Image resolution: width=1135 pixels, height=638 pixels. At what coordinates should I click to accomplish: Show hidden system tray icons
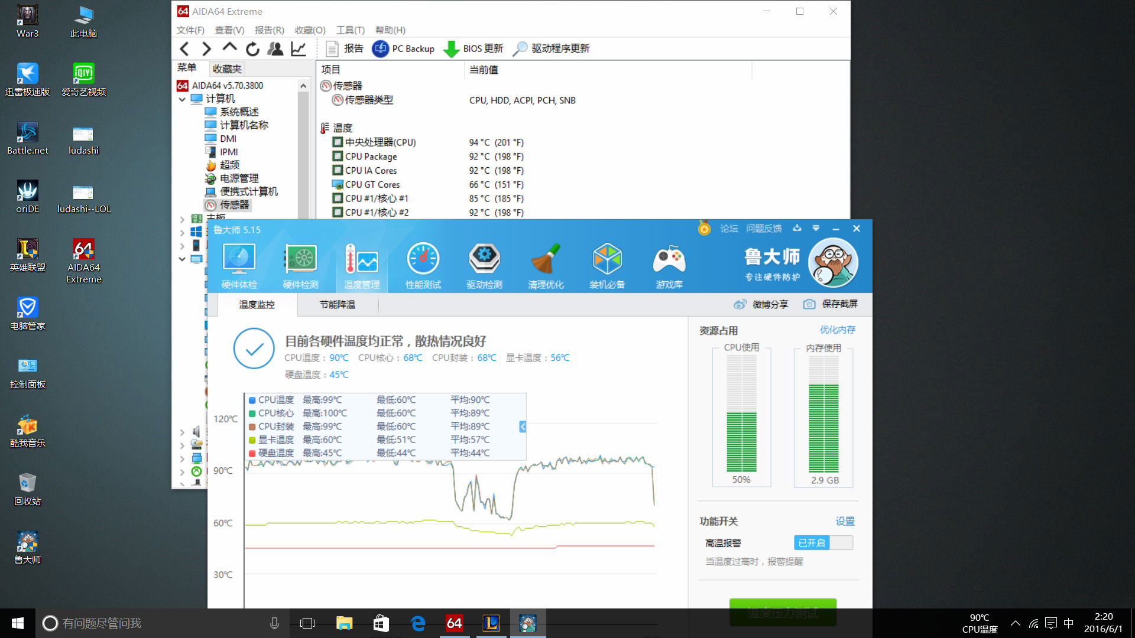pos(1016,623)
